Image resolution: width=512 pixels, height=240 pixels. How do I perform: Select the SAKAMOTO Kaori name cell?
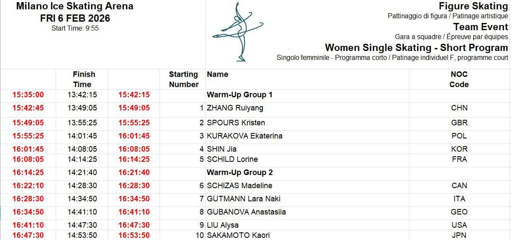238,235
